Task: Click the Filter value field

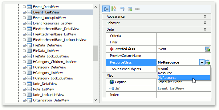Action: point(184,42)
